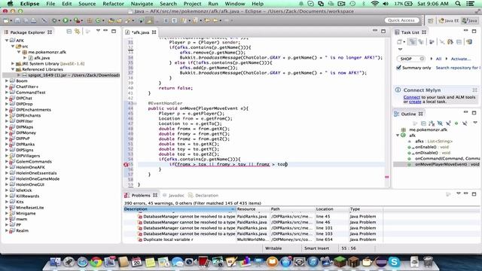Open Outline view menu triangle
The width and height of the screenshot is (482, 271).
click(x=475, y=123)
